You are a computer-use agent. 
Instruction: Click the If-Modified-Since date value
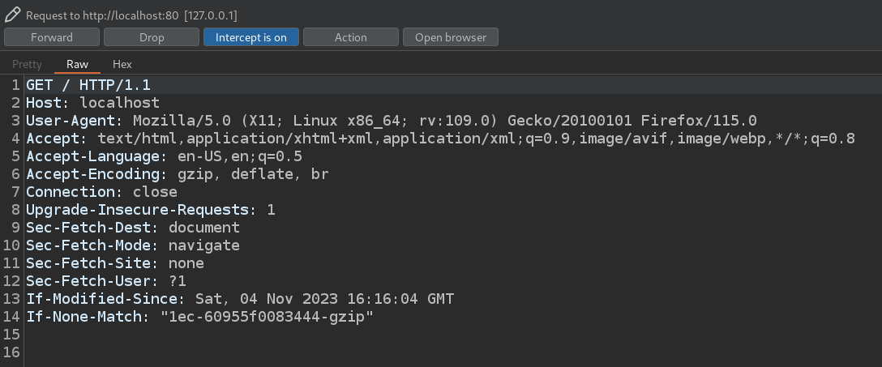tap(324, 298)
